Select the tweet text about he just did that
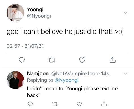 click(65, 32)
